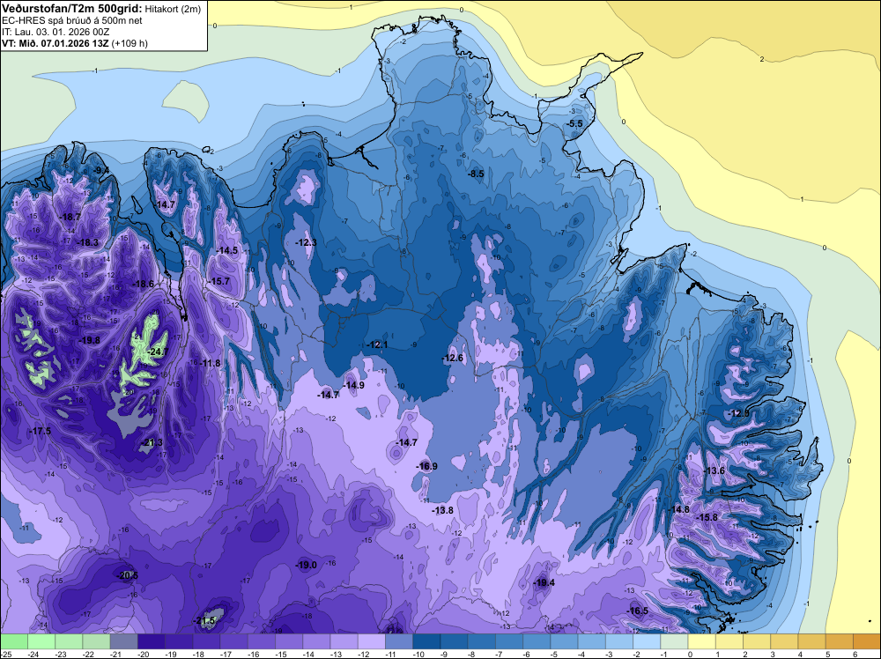This screenshot has width=881, height=659.
Task: Select the -19.0 temperature label
Action: point(307,566)
